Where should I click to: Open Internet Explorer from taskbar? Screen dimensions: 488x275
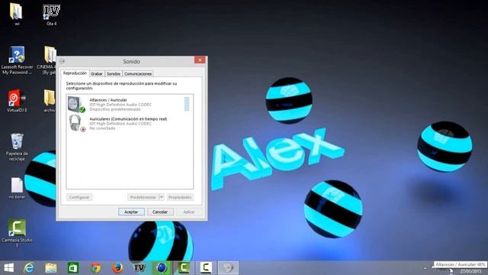[29, 268]
